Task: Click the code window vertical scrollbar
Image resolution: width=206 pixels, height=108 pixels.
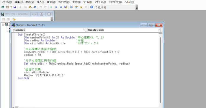Action: coord(161,70)
